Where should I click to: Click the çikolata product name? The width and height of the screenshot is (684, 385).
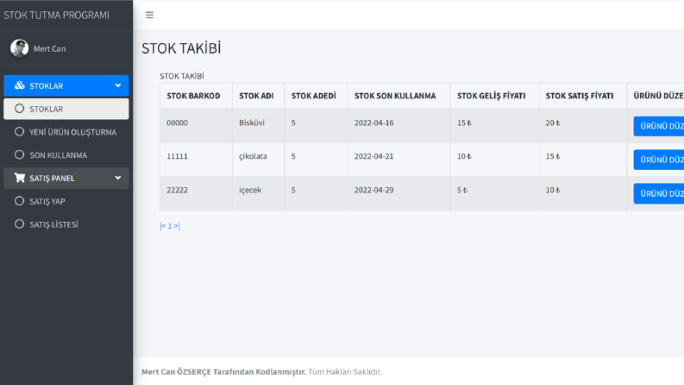click(253, 156)
